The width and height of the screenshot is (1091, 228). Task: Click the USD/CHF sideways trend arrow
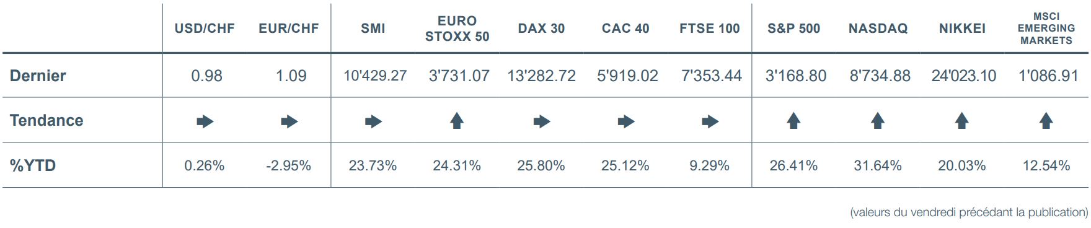coord(205,121)
